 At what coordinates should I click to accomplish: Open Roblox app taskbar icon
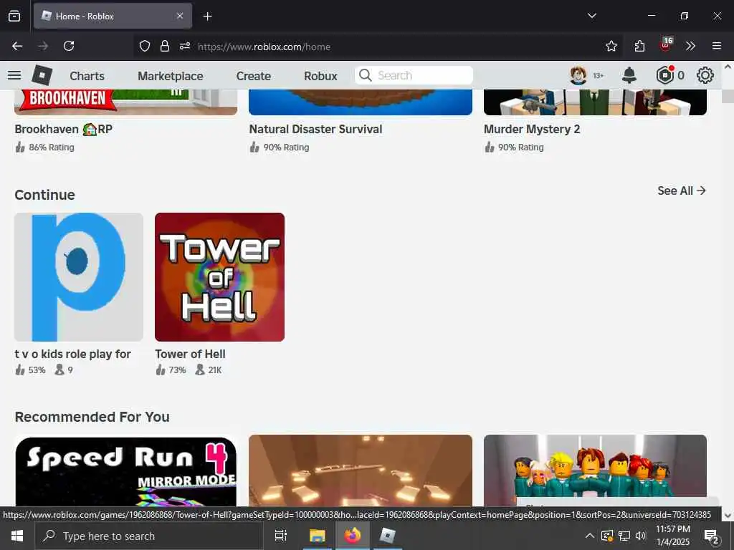click(x=388, y=536)
